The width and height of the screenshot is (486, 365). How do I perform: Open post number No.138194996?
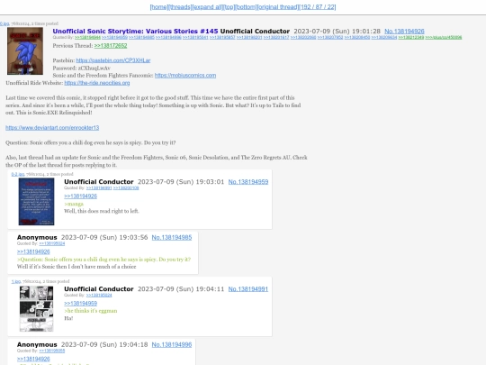pos(172,344)
